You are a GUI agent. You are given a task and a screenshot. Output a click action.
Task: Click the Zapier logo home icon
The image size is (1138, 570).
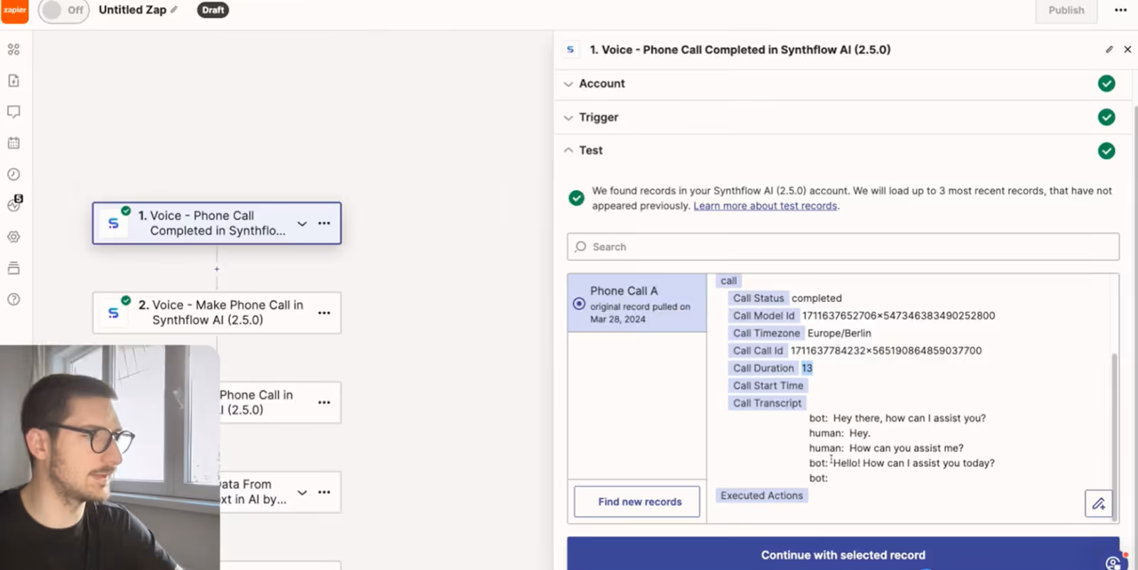[14, 11]
